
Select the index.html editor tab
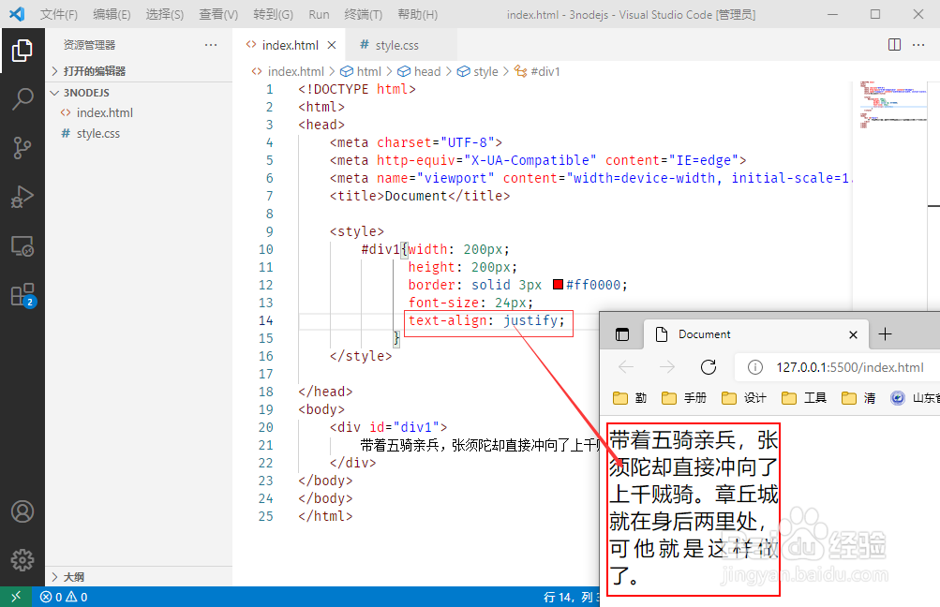pyautogui.click(x=291, y=45)
